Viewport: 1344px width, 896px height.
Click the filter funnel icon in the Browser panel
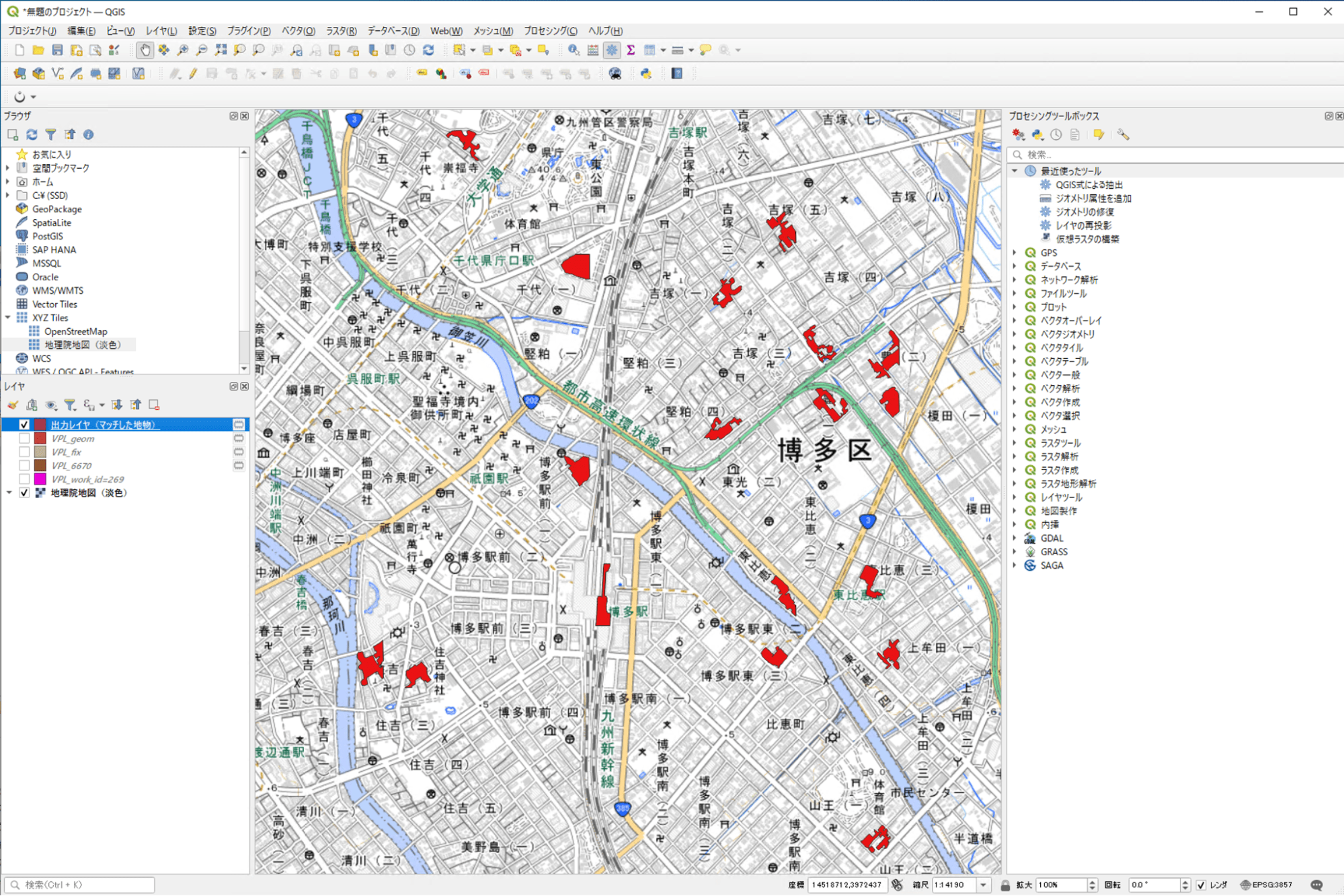point(50,134)
